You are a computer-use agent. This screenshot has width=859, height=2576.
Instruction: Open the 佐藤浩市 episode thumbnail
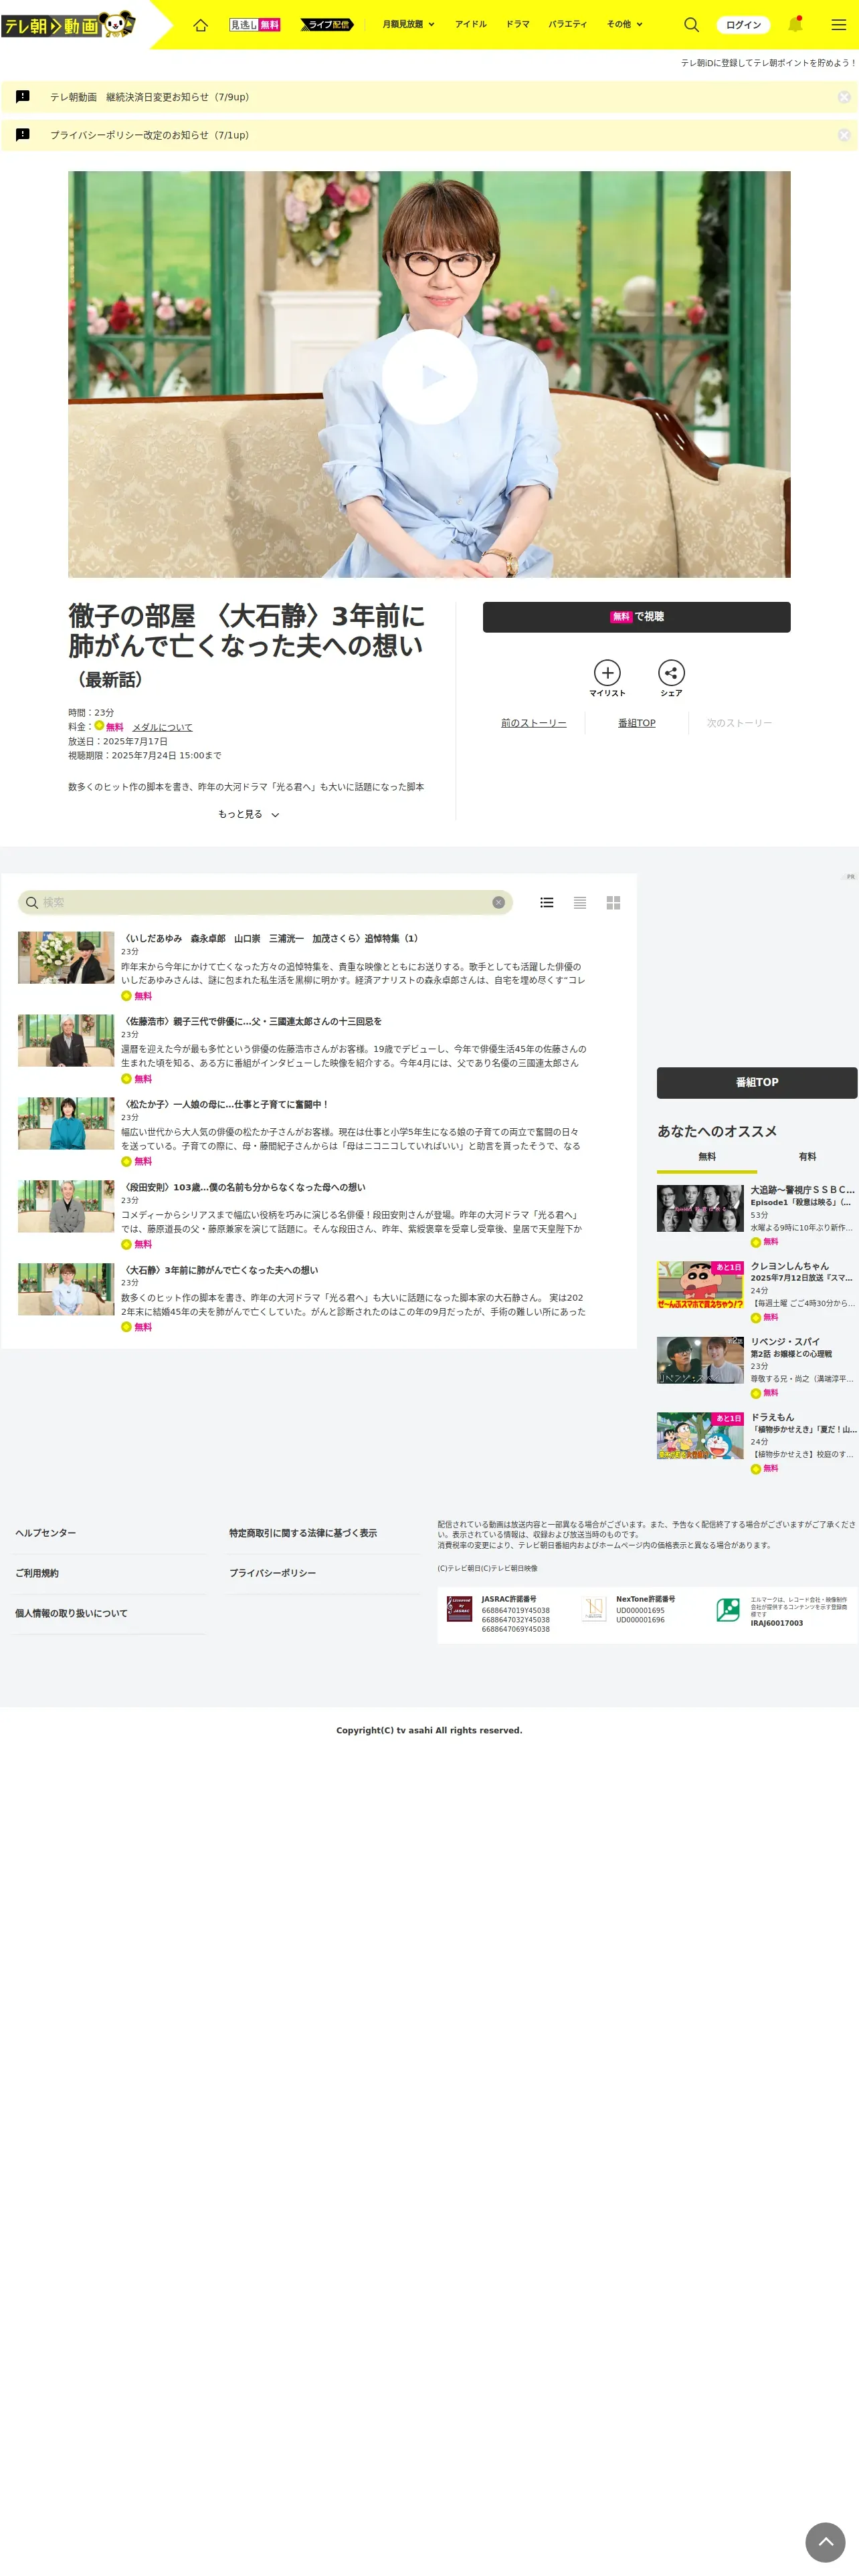66,1041
